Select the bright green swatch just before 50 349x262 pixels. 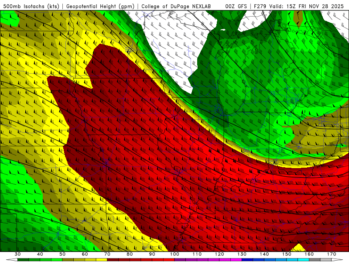pyautogui.click(x=57, y=259)
